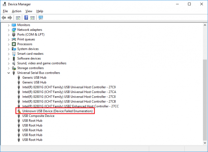Maximize the Device Manager window
208x152 pixels.
coord(189,4)
